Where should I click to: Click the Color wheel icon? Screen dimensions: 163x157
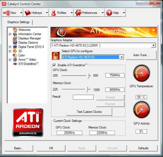[x=15, y=55]
